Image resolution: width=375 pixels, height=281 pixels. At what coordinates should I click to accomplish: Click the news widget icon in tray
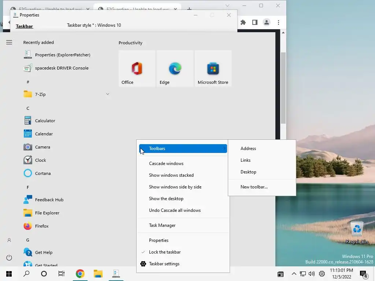click(280, 274)
